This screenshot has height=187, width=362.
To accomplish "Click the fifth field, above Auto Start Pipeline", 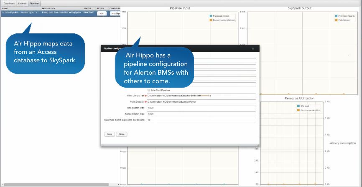I will pos(224,85).
